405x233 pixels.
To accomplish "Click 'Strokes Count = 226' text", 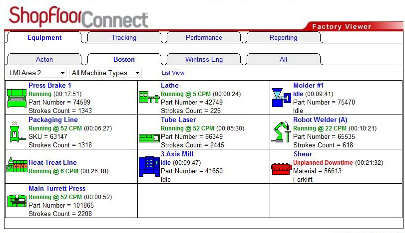I will pyautogui.click(x=191, y=111).
